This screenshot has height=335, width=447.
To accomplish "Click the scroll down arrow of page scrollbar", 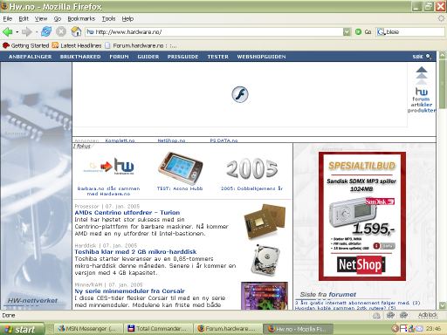I will (443, 305).
